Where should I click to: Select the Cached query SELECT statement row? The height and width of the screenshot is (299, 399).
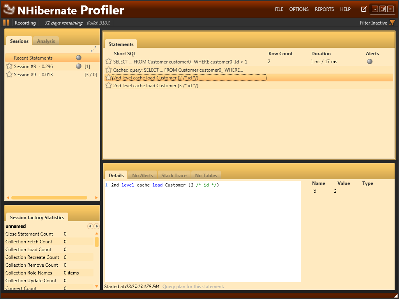point(249,70)
